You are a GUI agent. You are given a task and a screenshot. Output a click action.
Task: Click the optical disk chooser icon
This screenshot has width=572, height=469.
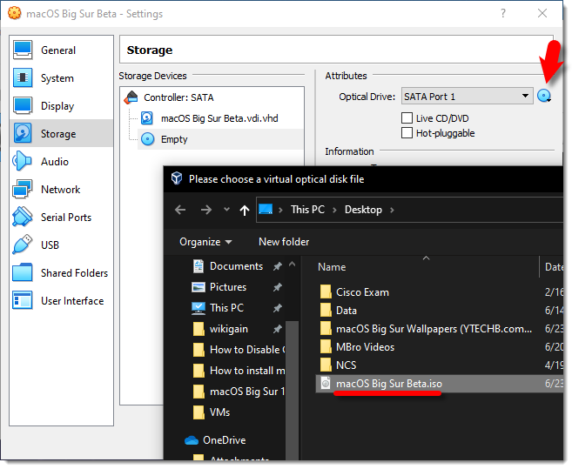544,97
